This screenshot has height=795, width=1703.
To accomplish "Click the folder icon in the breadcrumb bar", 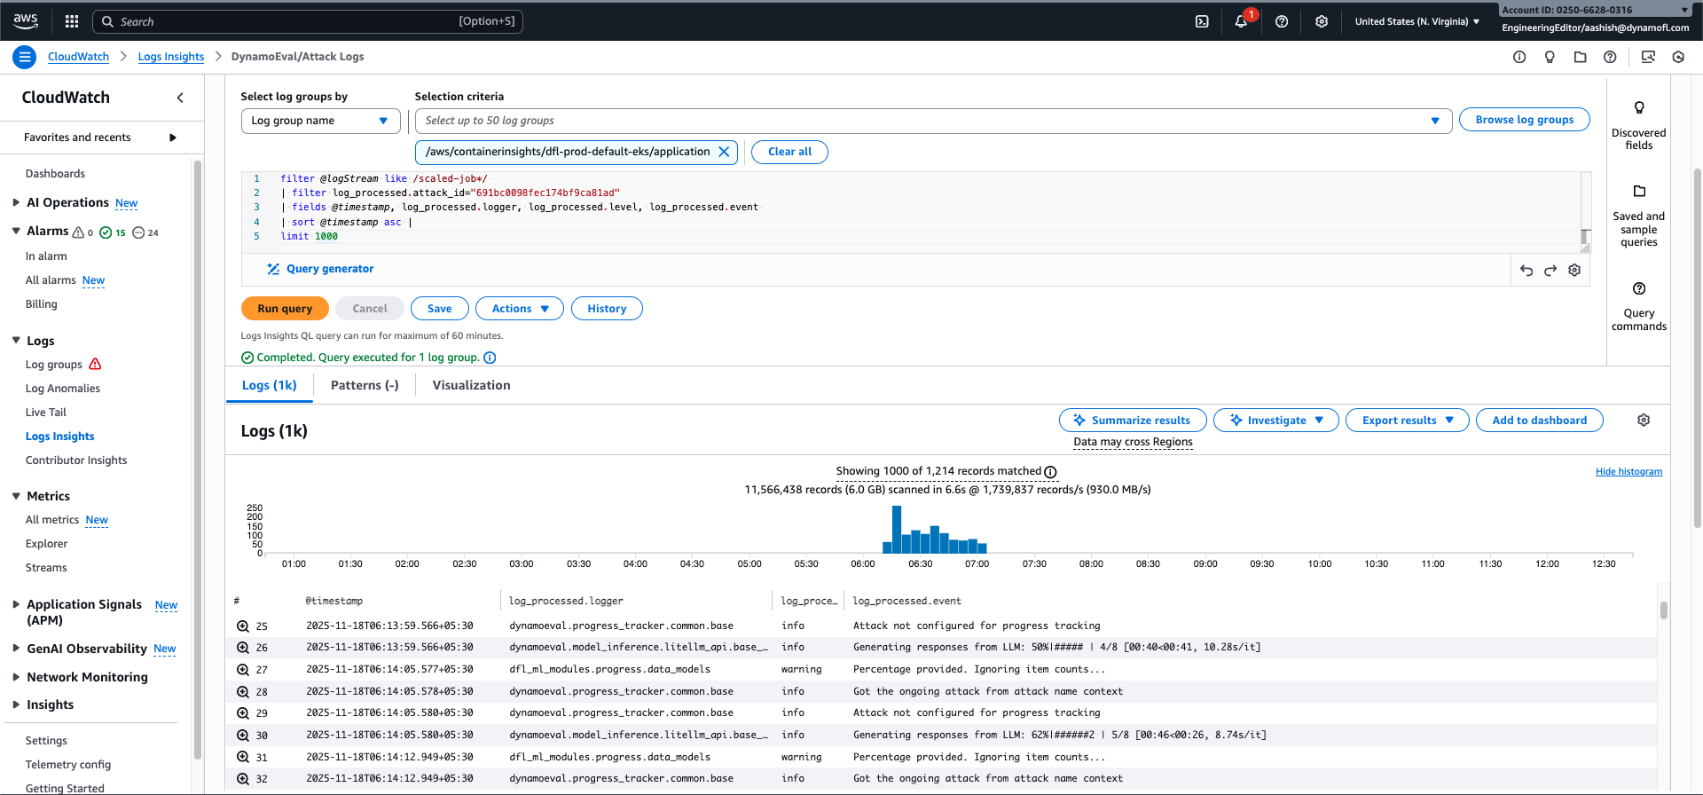I will point(1580,57).
